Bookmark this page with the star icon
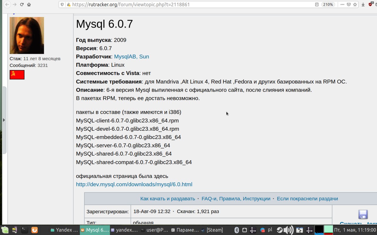This screenshot has height=235, width=377. click(355, 4)
